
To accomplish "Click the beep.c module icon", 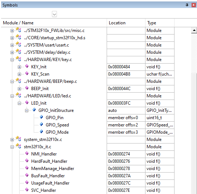I will (19, 81).
